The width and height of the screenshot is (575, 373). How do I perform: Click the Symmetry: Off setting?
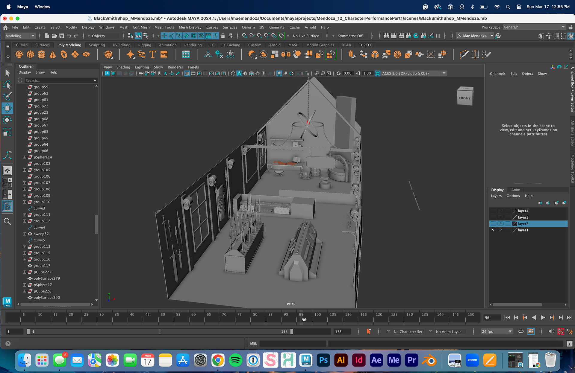(x=350, y=36)
